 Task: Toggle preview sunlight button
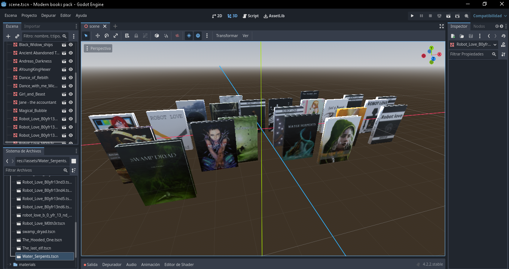click(x=189, y=36)
